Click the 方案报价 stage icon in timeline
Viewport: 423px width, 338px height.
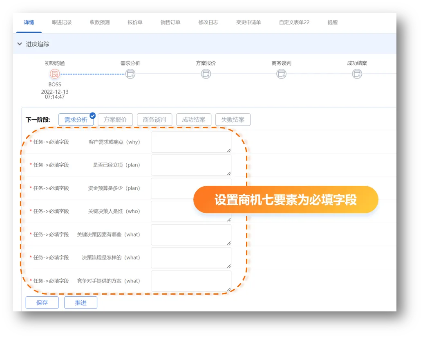[206, 74]
